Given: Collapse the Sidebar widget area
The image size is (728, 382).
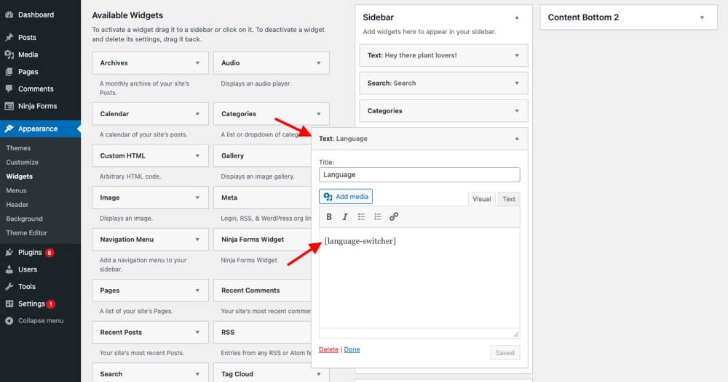Looking at the screenshot, I should coord(517,17).
